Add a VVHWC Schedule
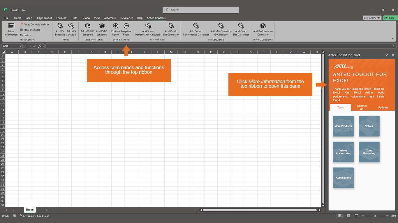 pyautogui.click(x=87, y=30)
